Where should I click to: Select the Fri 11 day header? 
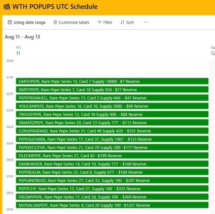tap(18, 50)
